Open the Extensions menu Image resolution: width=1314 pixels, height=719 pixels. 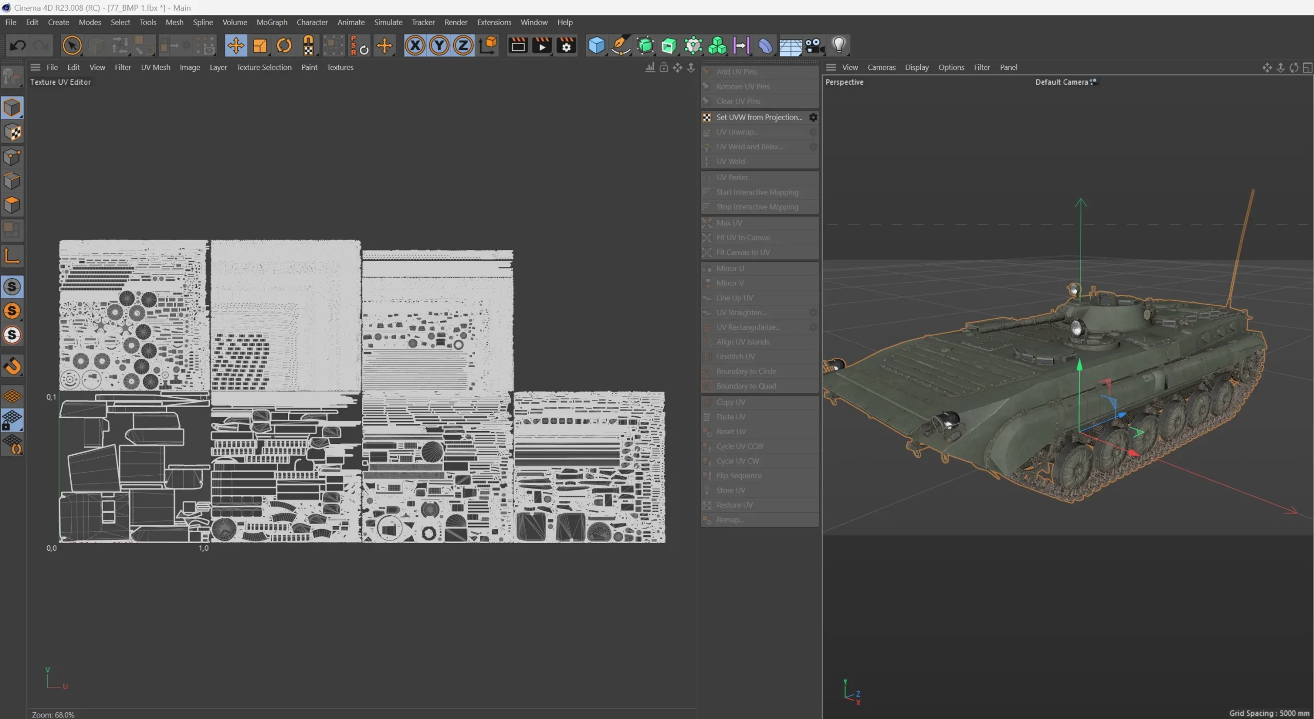pos(494,23)
